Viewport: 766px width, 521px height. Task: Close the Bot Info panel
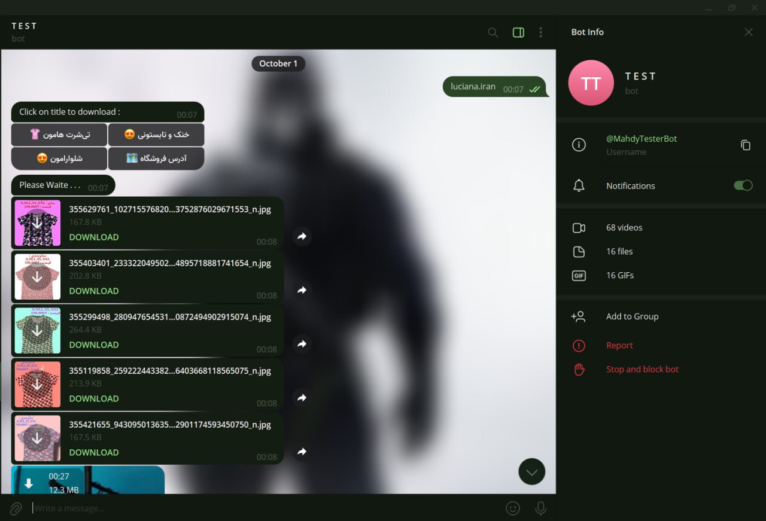[749, 32]
